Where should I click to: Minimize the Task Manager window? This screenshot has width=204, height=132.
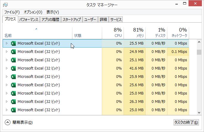[x=177, y=4]
